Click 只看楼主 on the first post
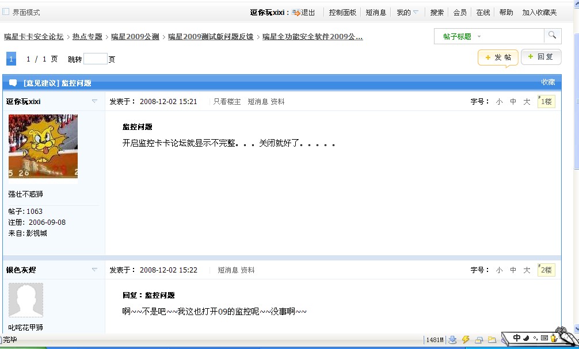The height and width of the screenshot is (349, 579). pos(227,101)
